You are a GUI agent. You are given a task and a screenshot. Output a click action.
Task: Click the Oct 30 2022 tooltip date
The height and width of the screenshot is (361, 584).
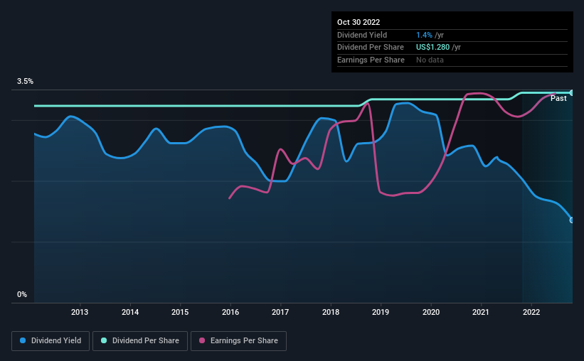[359, 22]
